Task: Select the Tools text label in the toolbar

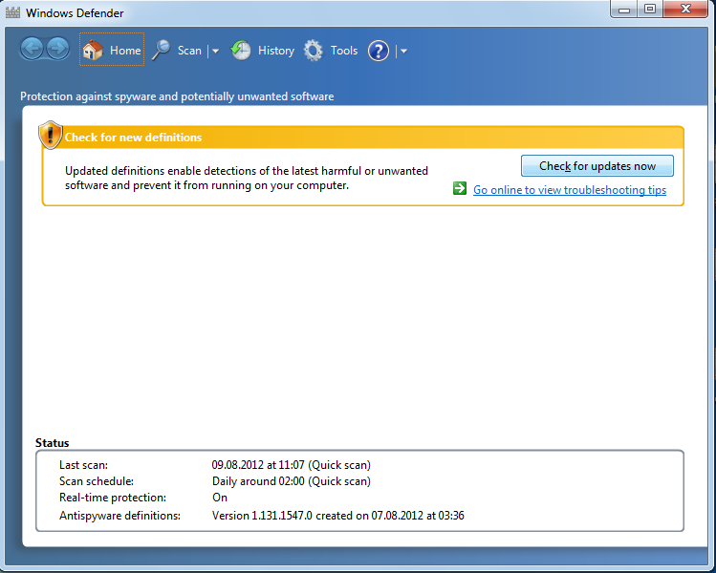Action: pyautogui.click(x=344, y=51)
